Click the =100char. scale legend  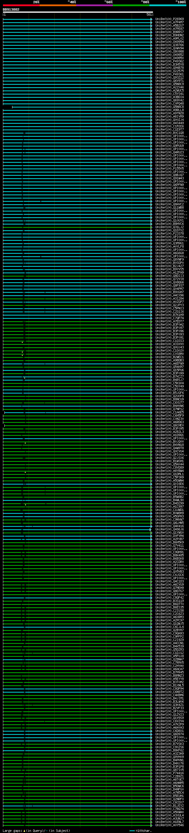click(140, 831)
